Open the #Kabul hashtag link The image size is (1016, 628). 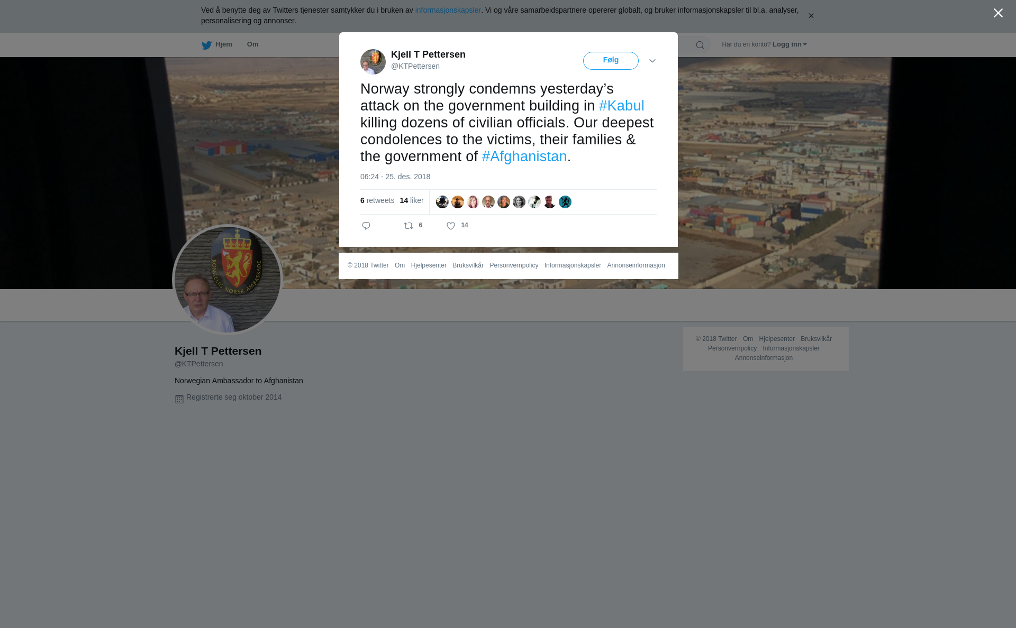point(622,106)
